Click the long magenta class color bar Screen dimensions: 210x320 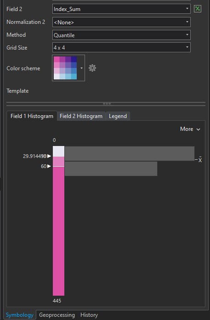tap(58, 231)
